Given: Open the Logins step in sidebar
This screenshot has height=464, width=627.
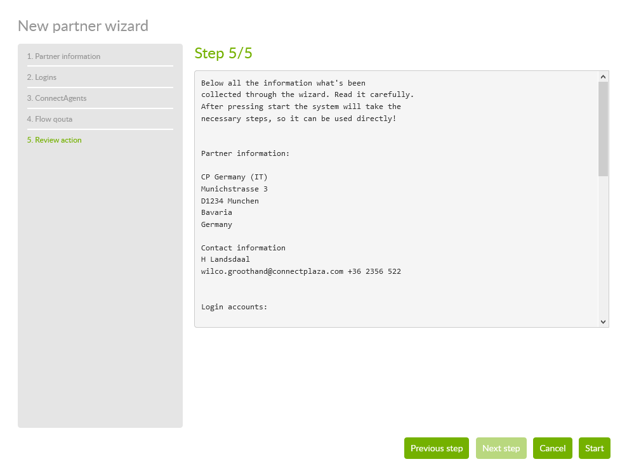Looking at the screenshot, I should tap(42, 77).
